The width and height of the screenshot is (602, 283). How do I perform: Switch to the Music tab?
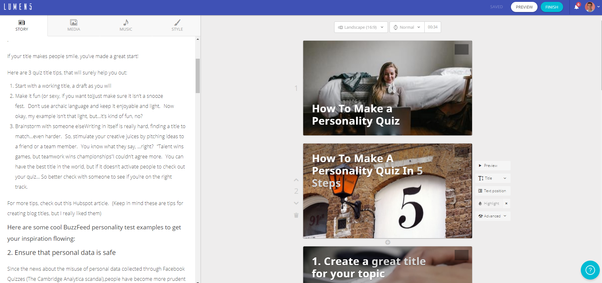[126, 25]
